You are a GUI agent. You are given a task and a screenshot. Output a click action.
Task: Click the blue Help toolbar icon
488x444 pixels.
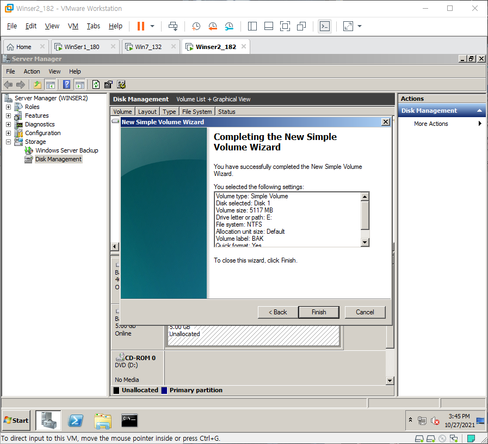(x=66, y=84)
